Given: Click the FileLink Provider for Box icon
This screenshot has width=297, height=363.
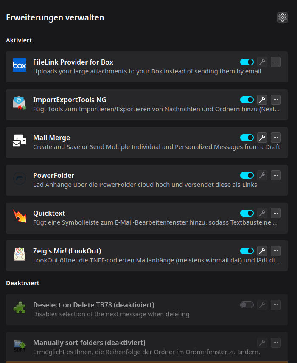Looking at the screenshot, I should click(x=20, y=65).
